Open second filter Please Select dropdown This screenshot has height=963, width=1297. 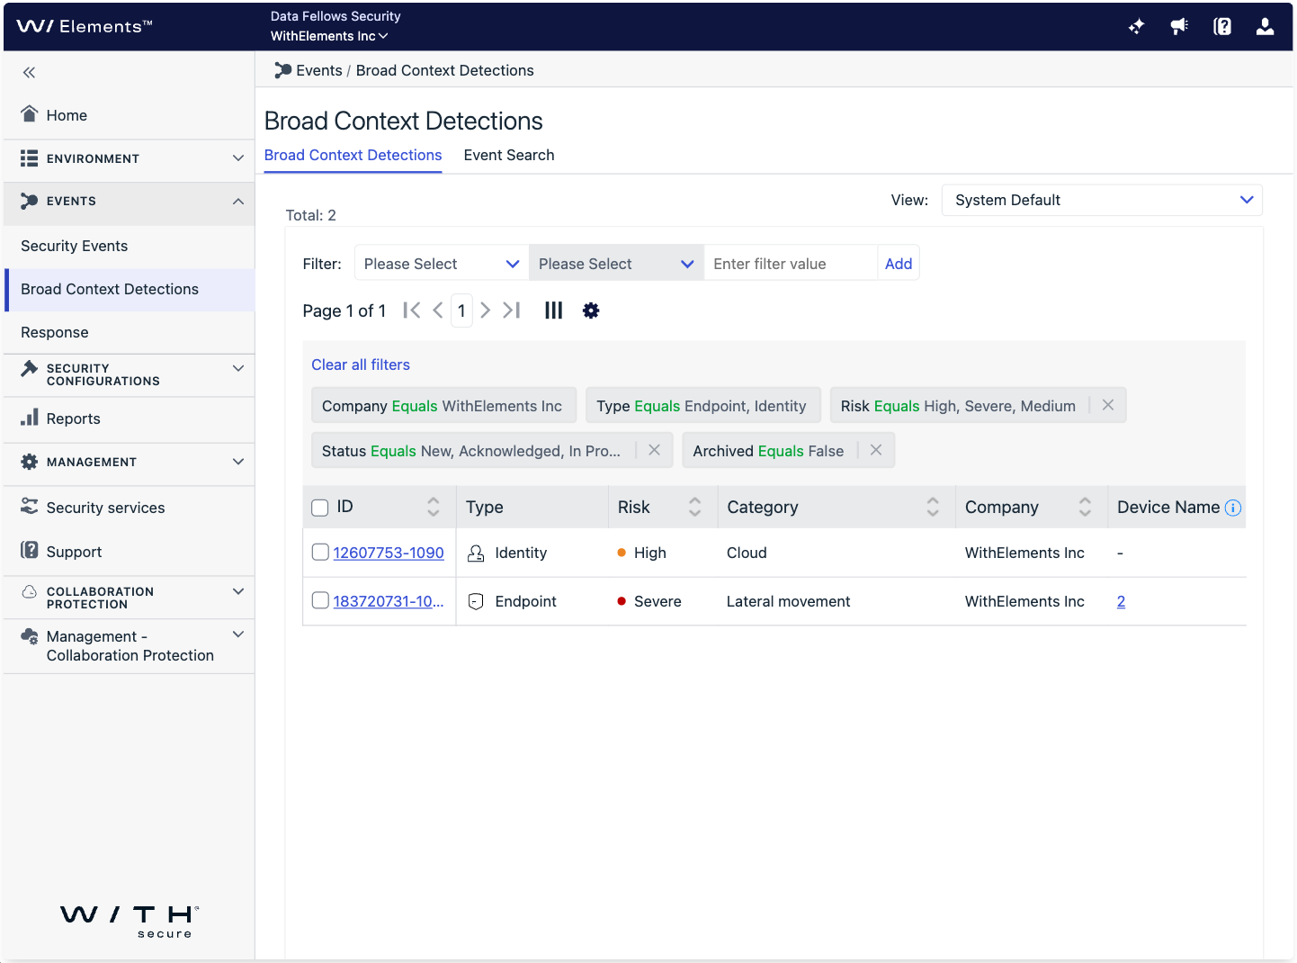(x=616, y=264)
